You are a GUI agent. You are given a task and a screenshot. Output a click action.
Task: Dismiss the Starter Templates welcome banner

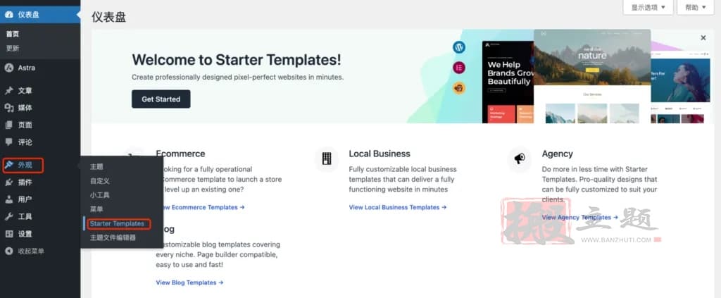[703, 38]
